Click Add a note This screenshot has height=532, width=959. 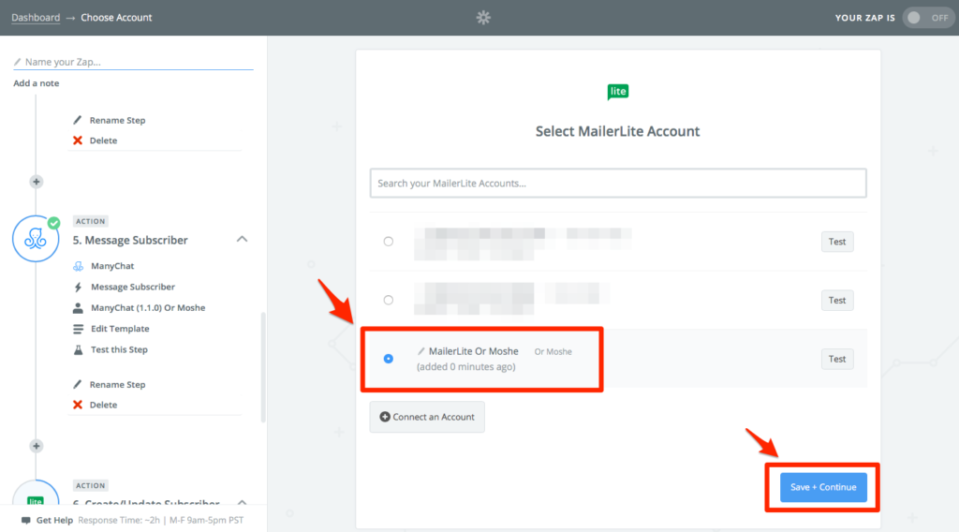(37, 83)
